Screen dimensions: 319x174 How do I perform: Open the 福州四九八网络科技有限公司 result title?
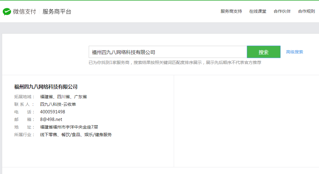46,87
